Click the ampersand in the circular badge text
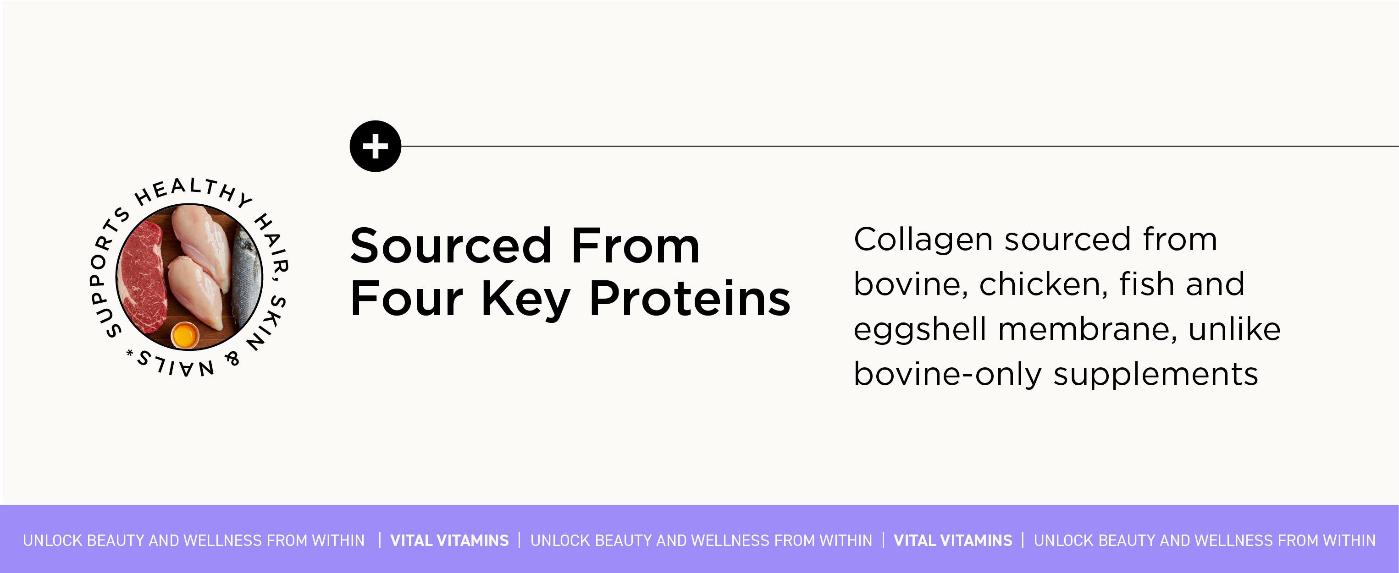Viewport: 1399px width, 573px height. 232,358
